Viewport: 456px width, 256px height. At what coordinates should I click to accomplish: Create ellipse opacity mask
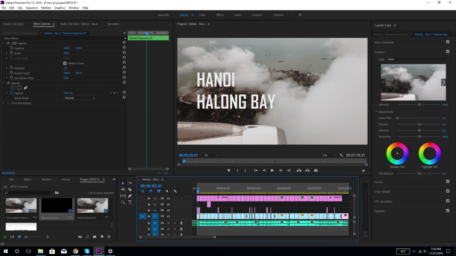pos(13,88)
